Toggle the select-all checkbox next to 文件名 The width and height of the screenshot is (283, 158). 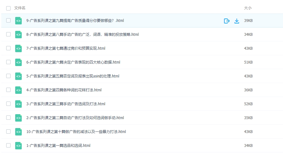8,8
